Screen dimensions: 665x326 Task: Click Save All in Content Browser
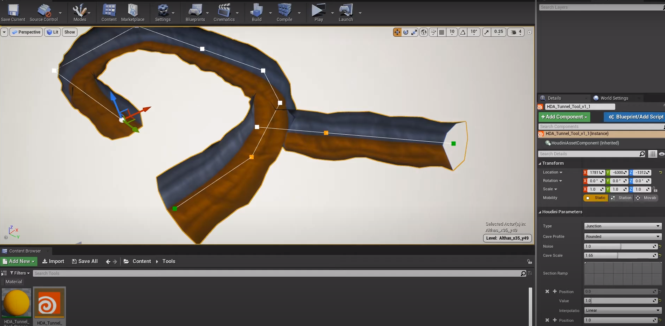85,261
